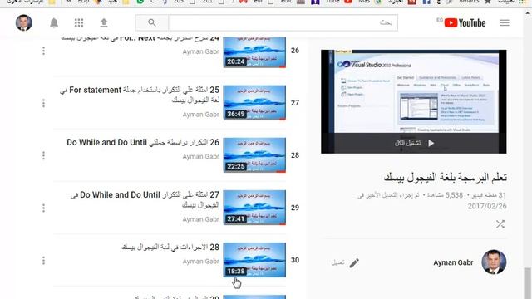Play the 27:41 video thumbnail
532x299 pixels.
[x=254, y=208]
